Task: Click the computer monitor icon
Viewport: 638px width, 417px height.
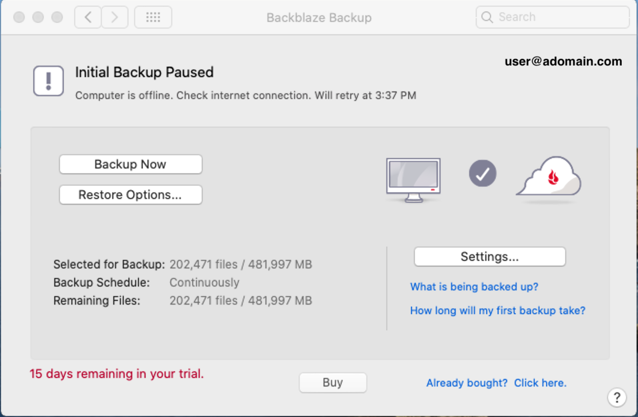Action: point(413,180)
